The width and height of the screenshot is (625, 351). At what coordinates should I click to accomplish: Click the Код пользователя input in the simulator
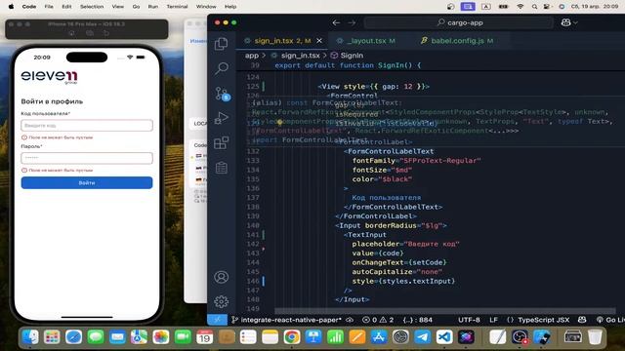coord(87,126)
